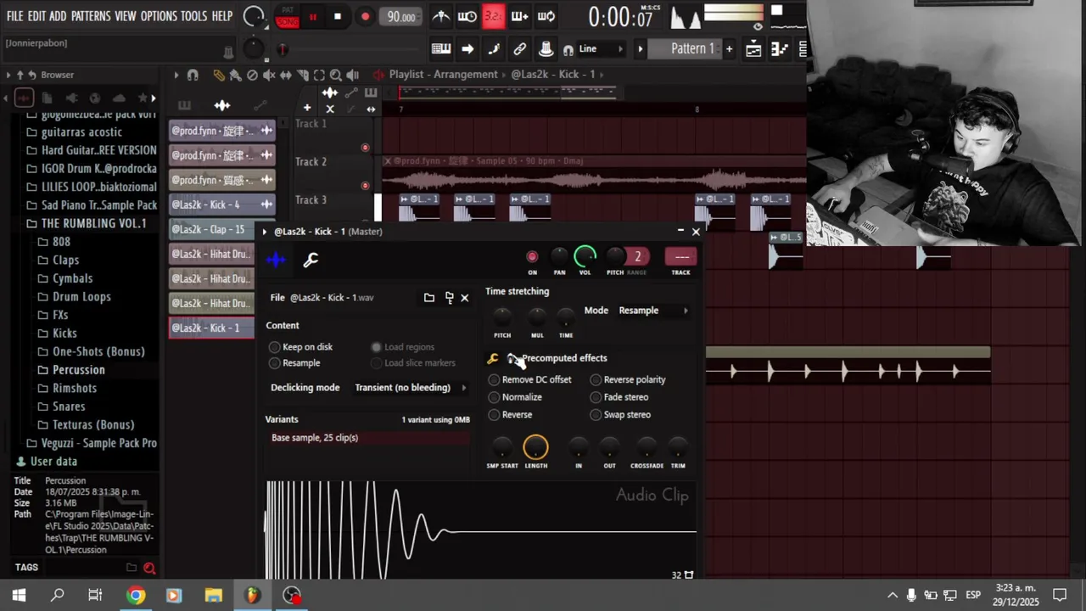The height and width of the screenshot is (611, 1086).
Task: Select the playlist zoom tool
Action: pos(336,75)
